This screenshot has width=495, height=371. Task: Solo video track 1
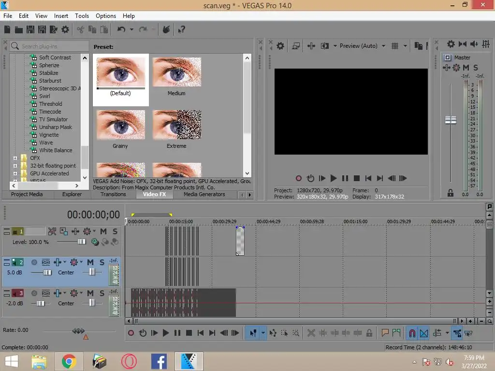point(115,231)
